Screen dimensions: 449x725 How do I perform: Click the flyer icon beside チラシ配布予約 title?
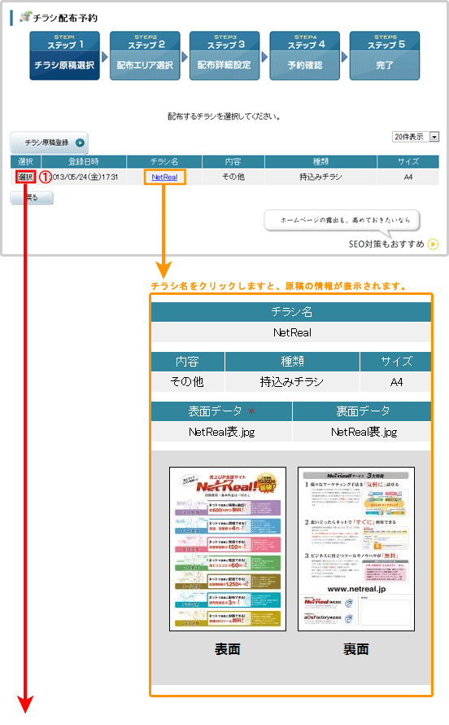click(25, 16)
